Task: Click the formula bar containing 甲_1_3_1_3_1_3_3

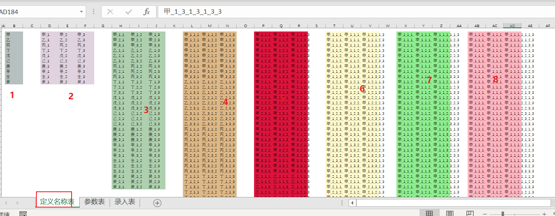Action: 356,12
